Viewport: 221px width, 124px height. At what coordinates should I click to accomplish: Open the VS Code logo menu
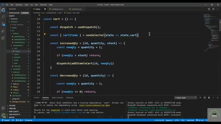[2, 4]
